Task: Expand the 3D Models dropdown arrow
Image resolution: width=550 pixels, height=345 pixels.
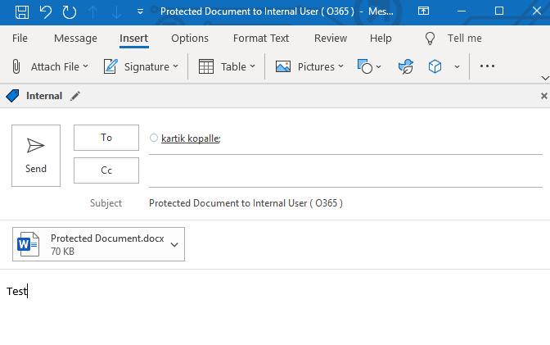Action: tap(457, 66)
